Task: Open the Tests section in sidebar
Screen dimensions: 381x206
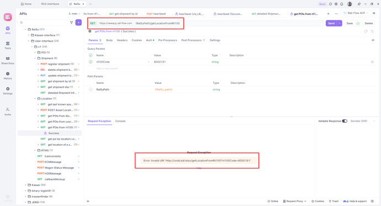Action: [8, 45]
